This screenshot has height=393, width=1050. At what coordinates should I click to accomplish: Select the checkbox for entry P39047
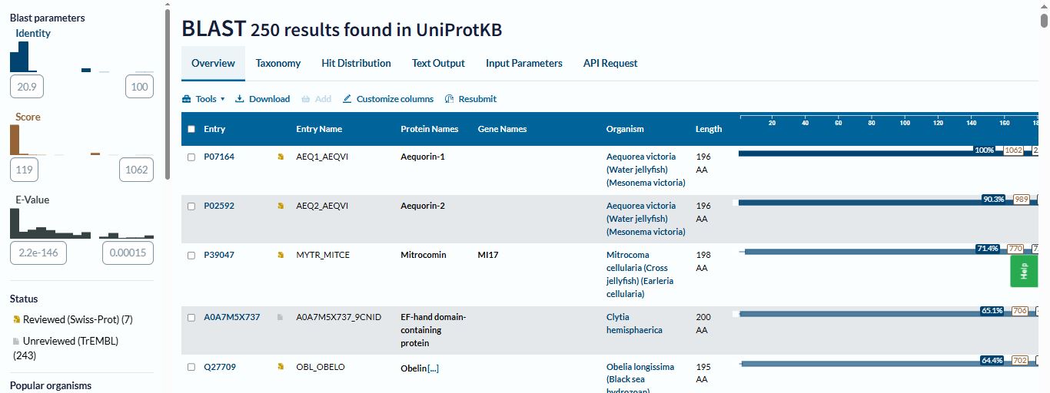(x=191, y=255)
